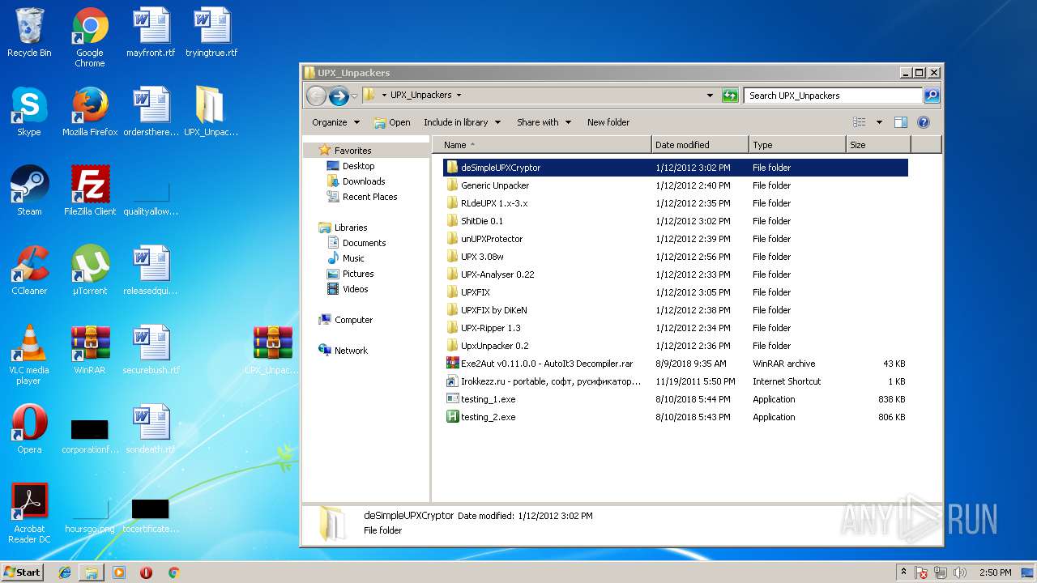Select Pictures library

click(358, 274)
